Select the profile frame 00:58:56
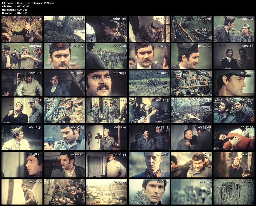 click(22, 165)
